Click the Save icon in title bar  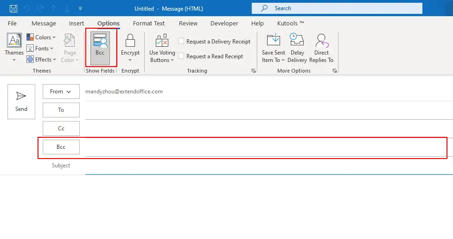tap(13, 8)
